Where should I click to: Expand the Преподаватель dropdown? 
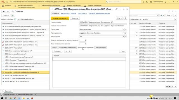(123, 33)
